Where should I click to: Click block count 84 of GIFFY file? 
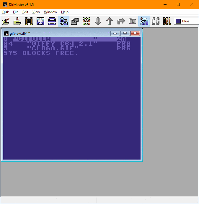[x=8, y=44]
